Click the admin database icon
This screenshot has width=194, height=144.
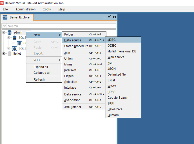tap(10, 32)
